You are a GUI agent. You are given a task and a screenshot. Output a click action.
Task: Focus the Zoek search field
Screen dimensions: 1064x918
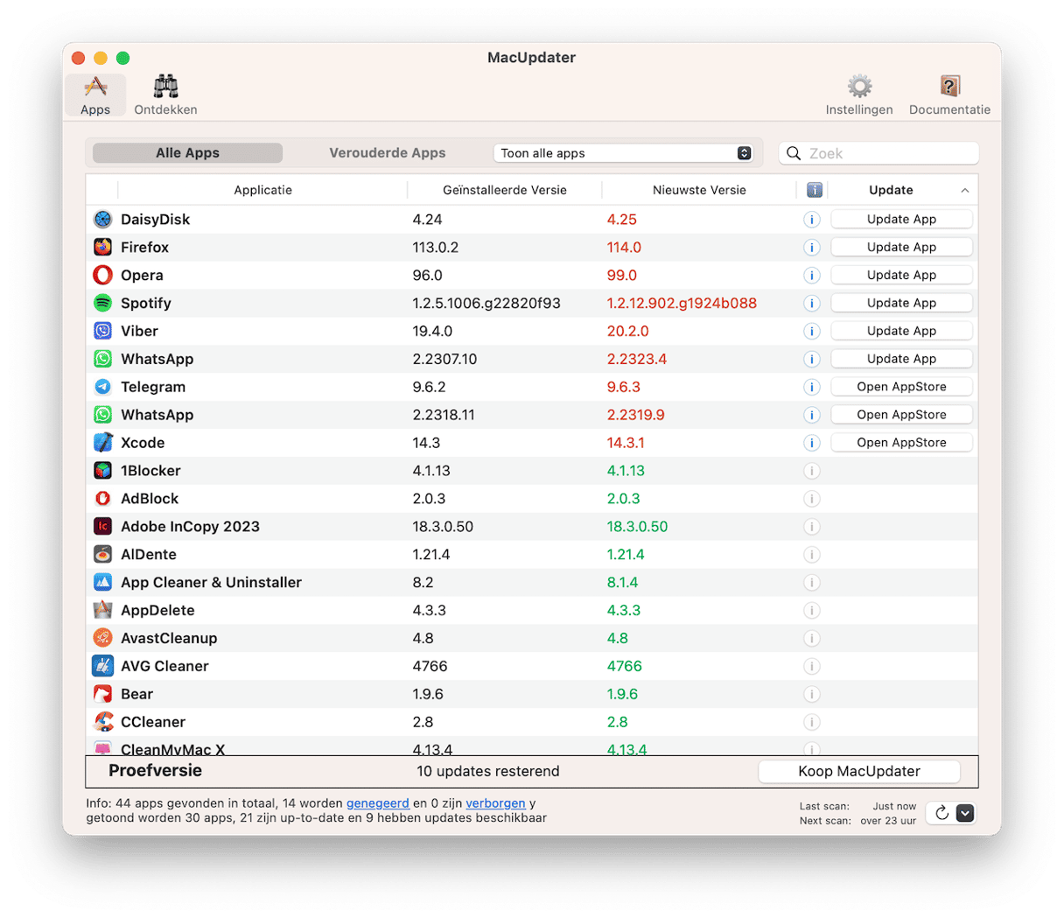[878, 153]
